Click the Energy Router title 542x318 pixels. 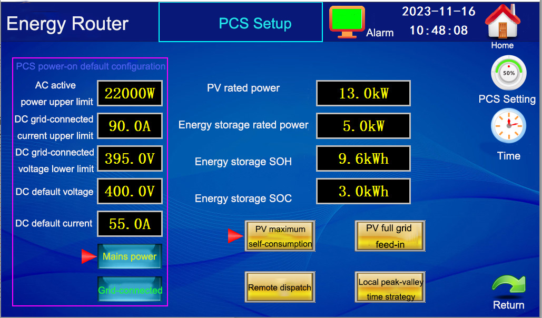pos(67,24)
